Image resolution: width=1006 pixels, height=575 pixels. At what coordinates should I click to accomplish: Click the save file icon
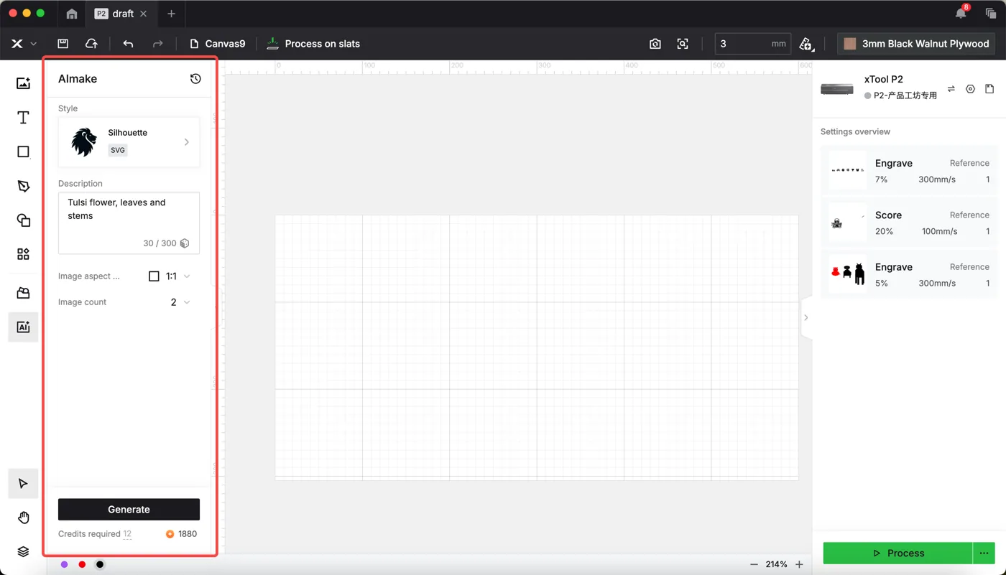pyautogui.click(x=63, y=44)
